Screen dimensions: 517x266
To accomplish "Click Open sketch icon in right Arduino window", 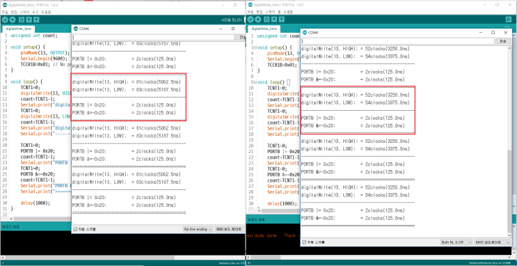I will coord(274,19).
